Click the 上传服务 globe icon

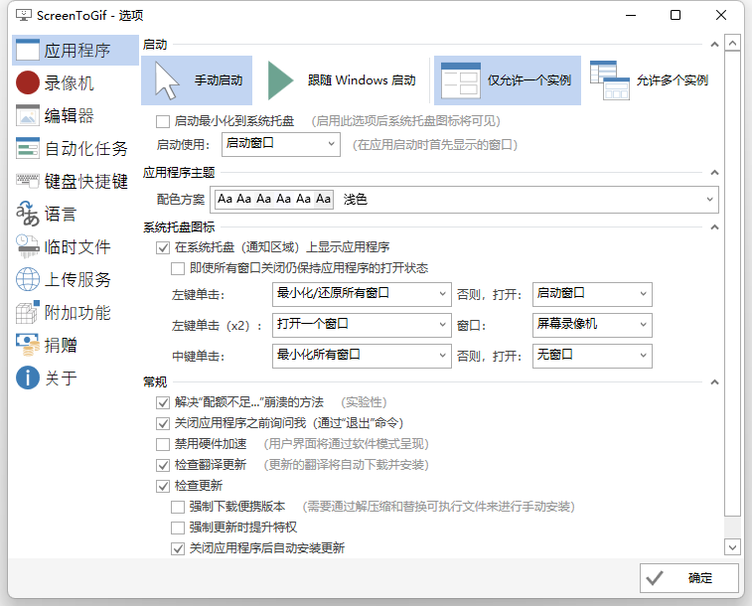(x=28, y=279)
